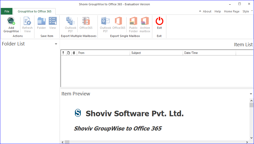Click the Shoviv logo in preview
Image resolution: width=254 pixels, height=144 pixels.
click(x=78, y=113)
